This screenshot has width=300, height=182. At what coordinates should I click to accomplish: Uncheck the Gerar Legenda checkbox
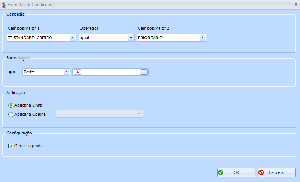[x=11, y=146]
